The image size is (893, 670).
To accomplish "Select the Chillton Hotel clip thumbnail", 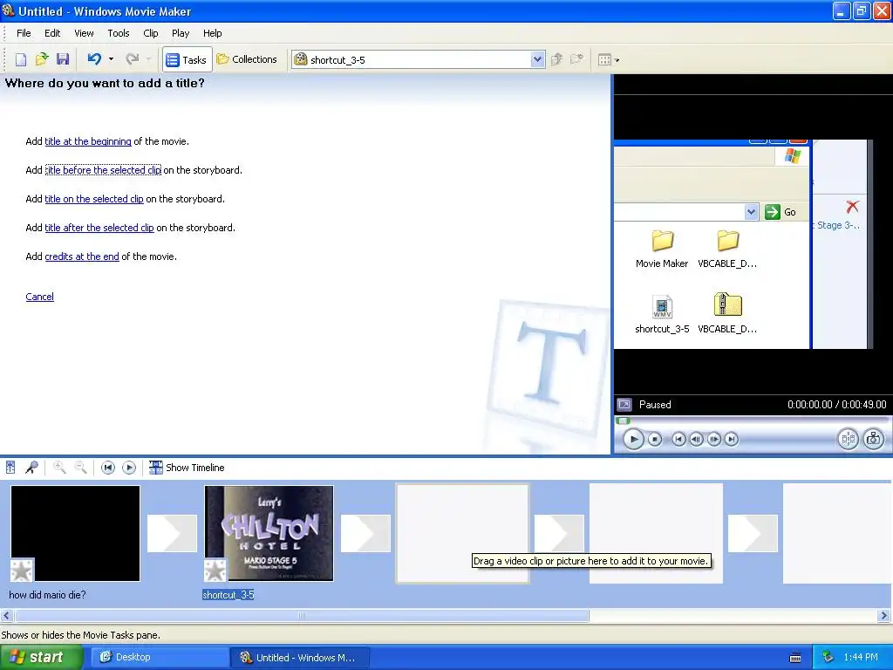I will click(x=269, y=533).
